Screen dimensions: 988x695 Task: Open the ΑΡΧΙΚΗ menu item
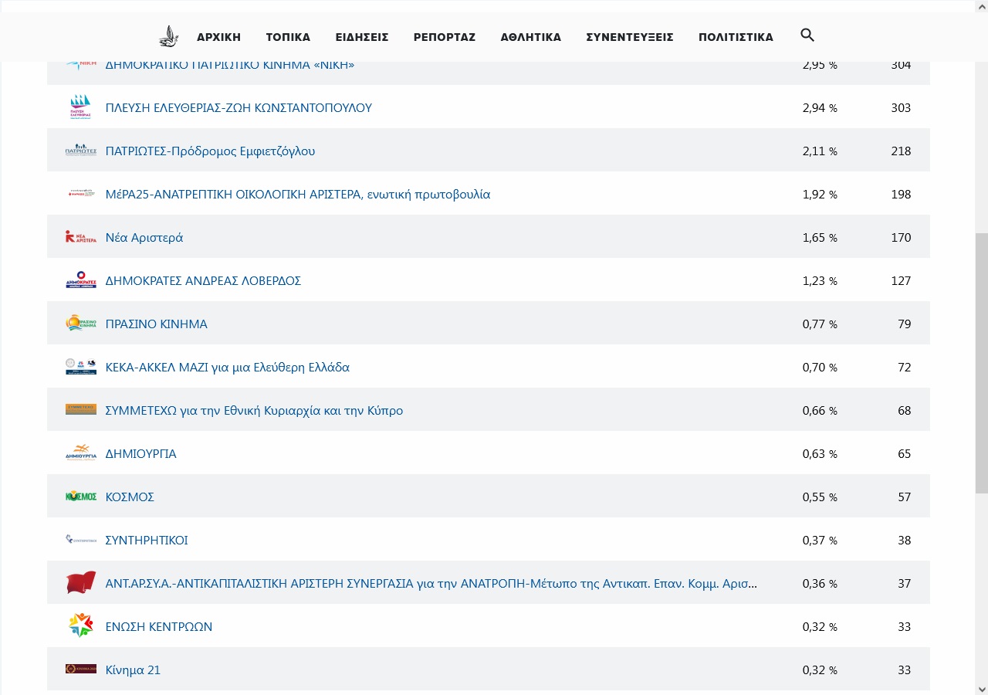218,37
